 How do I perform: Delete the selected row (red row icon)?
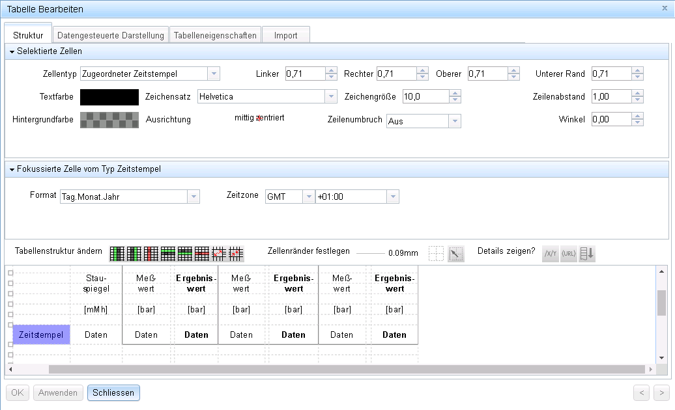201,253
